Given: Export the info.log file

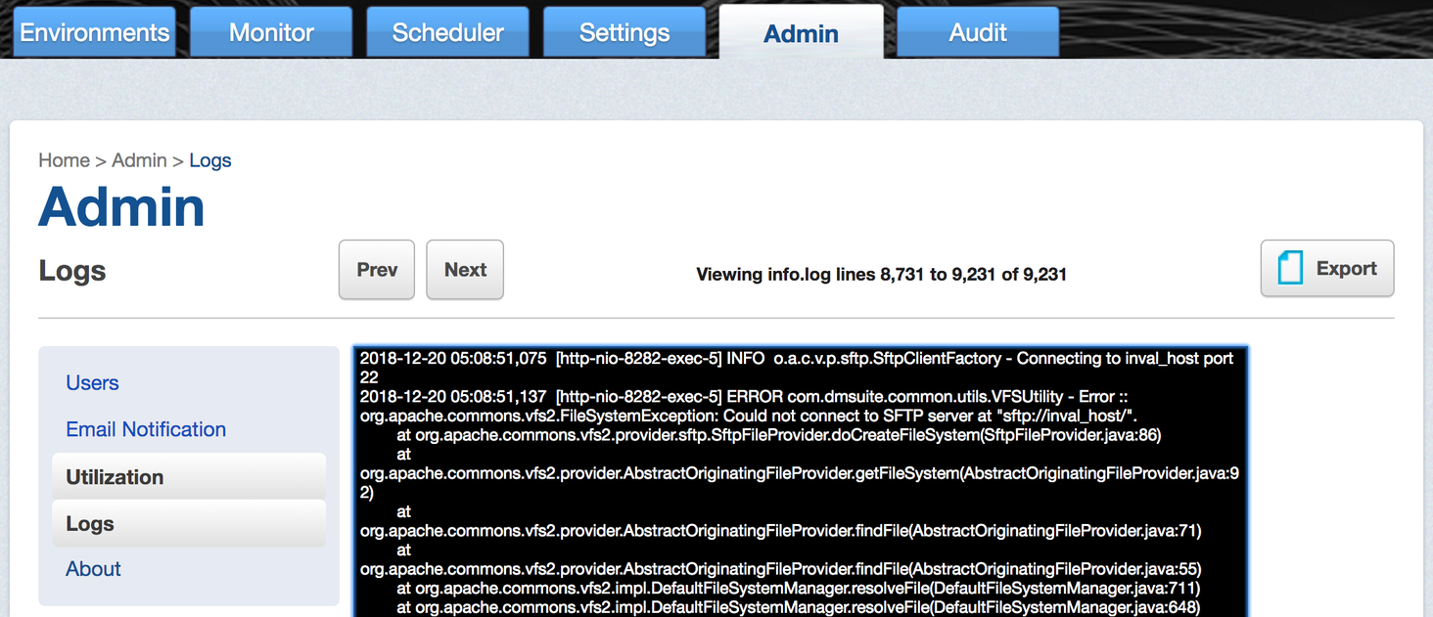Looking at the screenshot, I should (x=1327, y=267).
